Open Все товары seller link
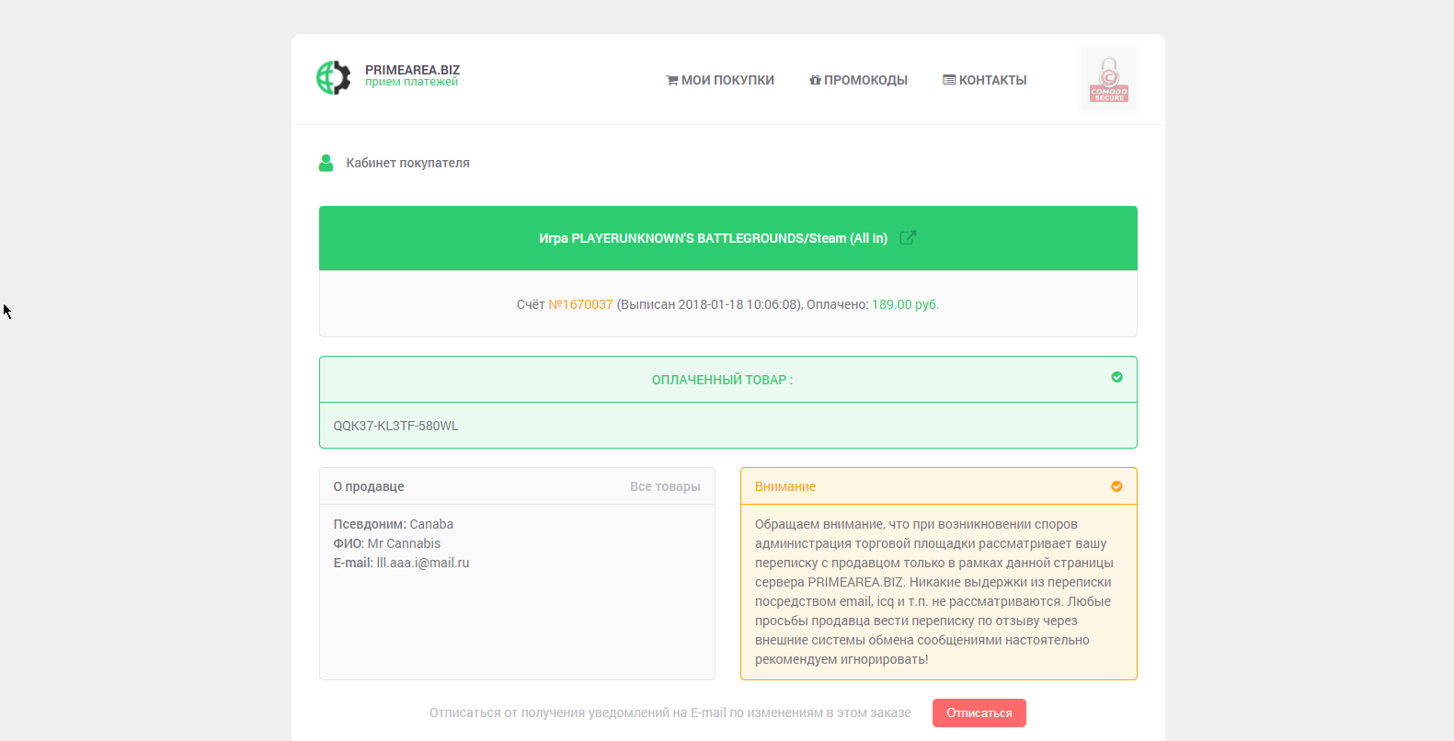 pyautogui.click(x=665, y=486)
